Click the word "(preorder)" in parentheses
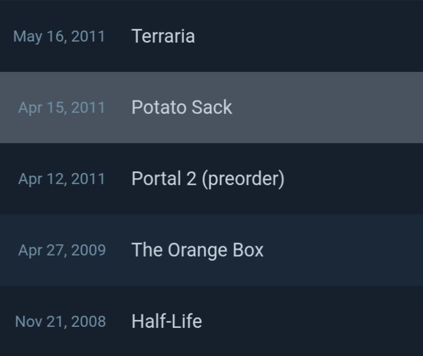The image size is (423, 356). tap(242, 179)
